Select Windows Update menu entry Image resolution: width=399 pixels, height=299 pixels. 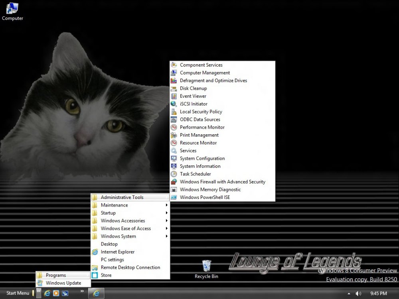[x=63, y=283]
